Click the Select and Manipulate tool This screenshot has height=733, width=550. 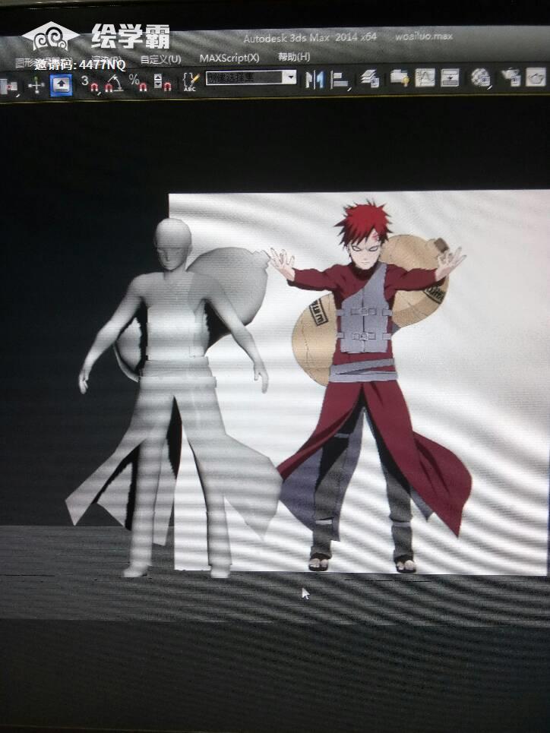pyautogui.click(x=36, y=86)
